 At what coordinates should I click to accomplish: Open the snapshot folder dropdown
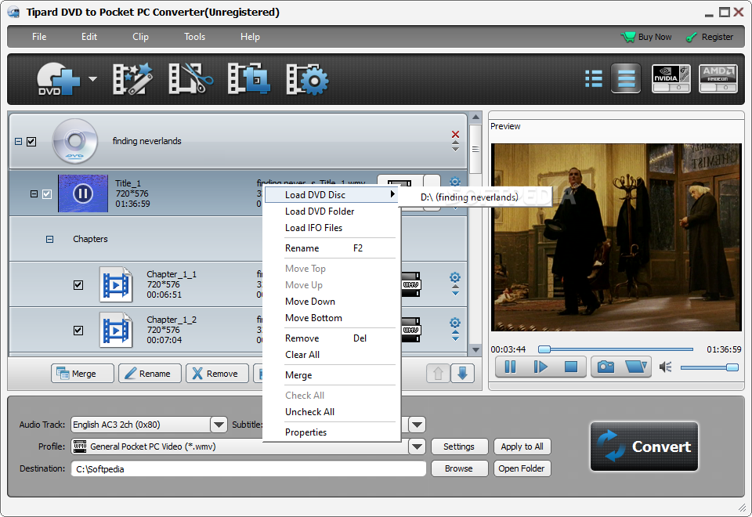click(x=636, y=367)
